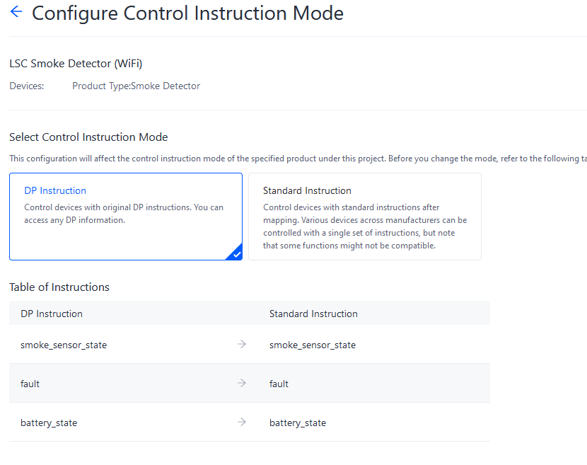This screenshot has height=465, width=587.
Task: Click the arrow icon in the smoke_sensor_state row
Action: click(x=242, y=344)
